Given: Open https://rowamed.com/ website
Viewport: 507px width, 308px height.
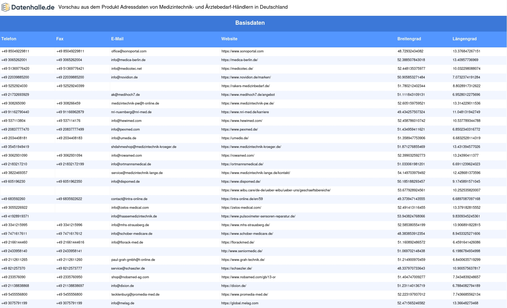Looking at the screenshot, I should [x=238, y=156].
